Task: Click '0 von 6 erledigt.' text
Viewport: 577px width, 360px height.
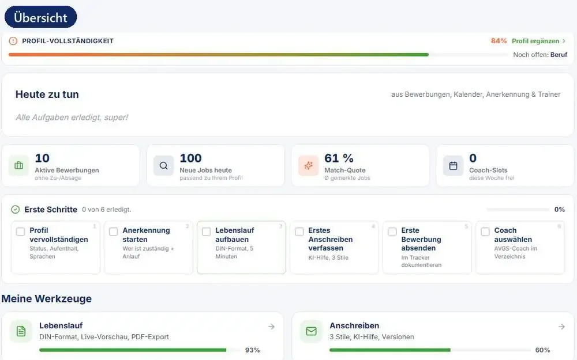Action: [106, 210]
